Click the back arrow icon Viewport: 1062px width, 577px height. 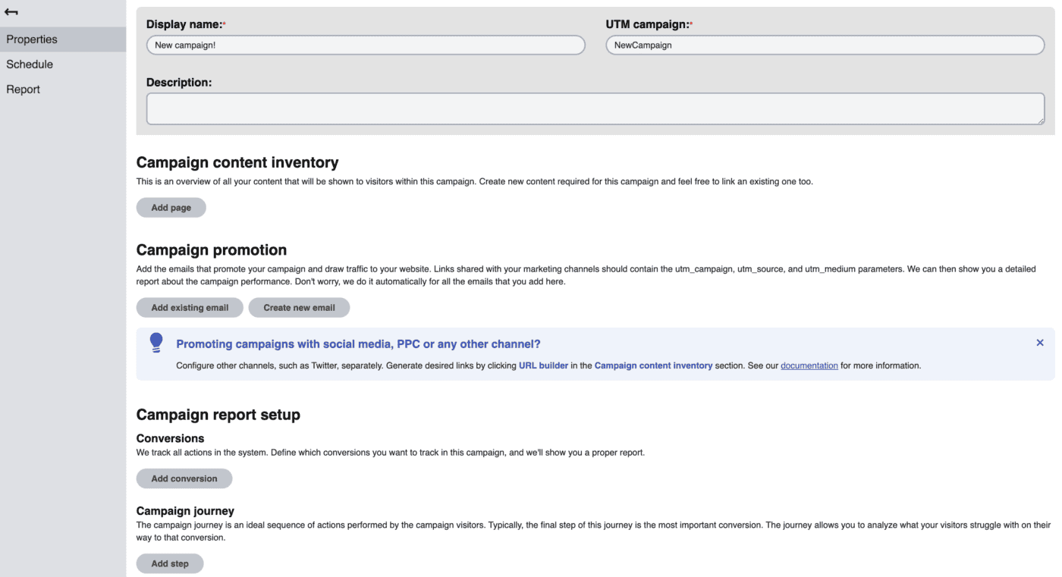coord(11,12)
